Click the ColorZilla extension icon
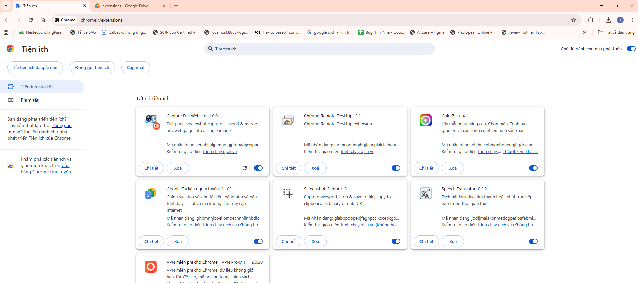This screenshot has width=638, height=283. (426, 120)
